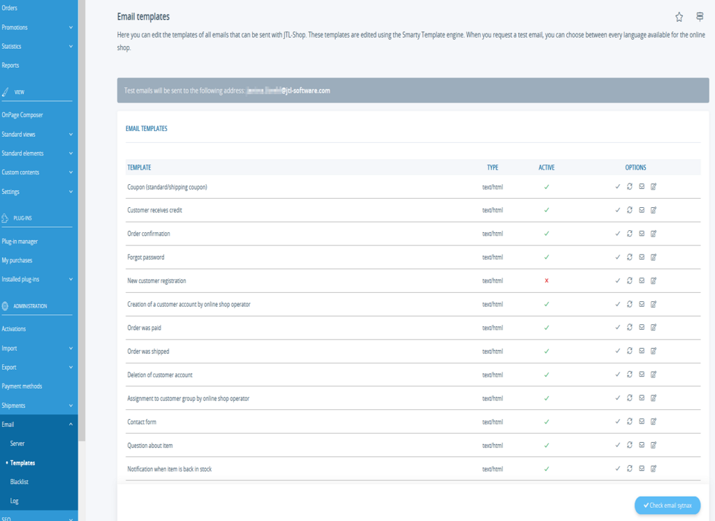Send test email for Question about item
Viewport: 715px width, 521px height.
coord(642,445)
